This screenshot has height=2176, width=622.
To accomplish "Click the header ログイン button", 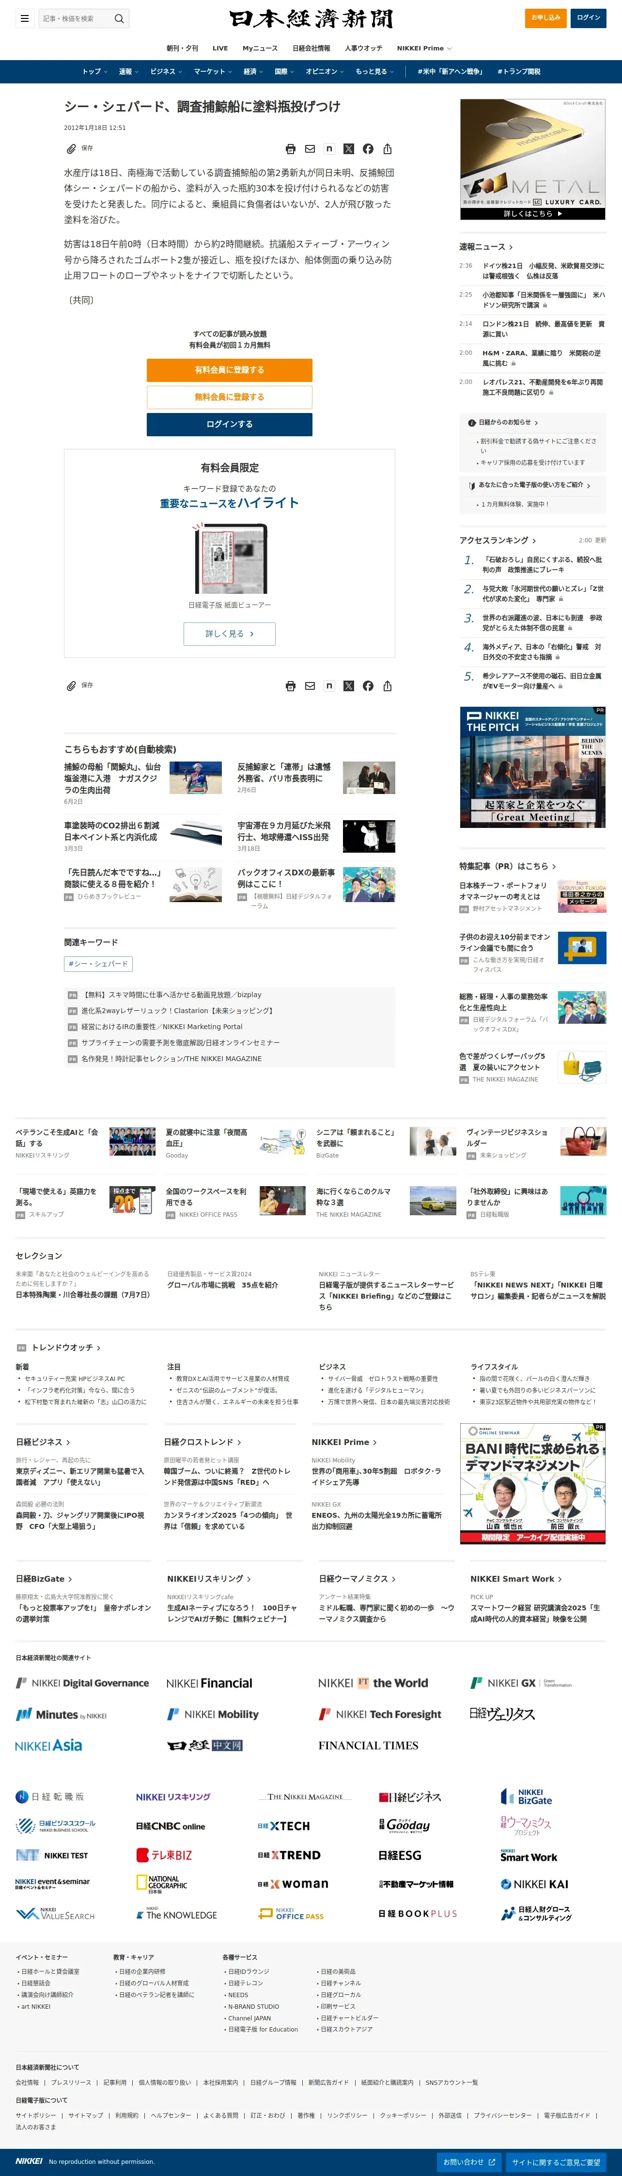I will [x=588, y=18].
